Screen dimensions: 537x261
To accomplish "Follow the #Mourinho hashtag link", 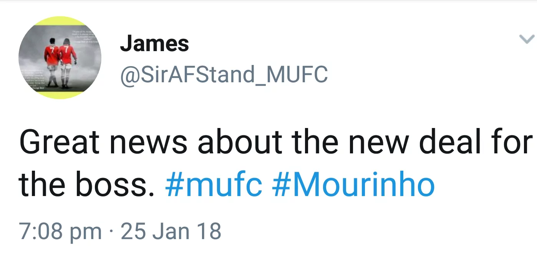I will (353, 185).
